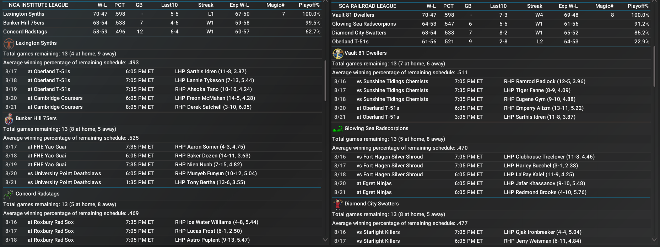
Task: Click the Lexington Synths team logo
Action: 9,43
